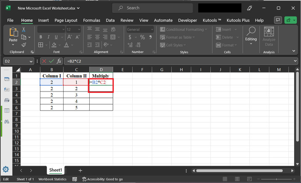Open the Insert Function fx dialog
The width and height of the screenshot is (301, 183).
pos(59,61)
